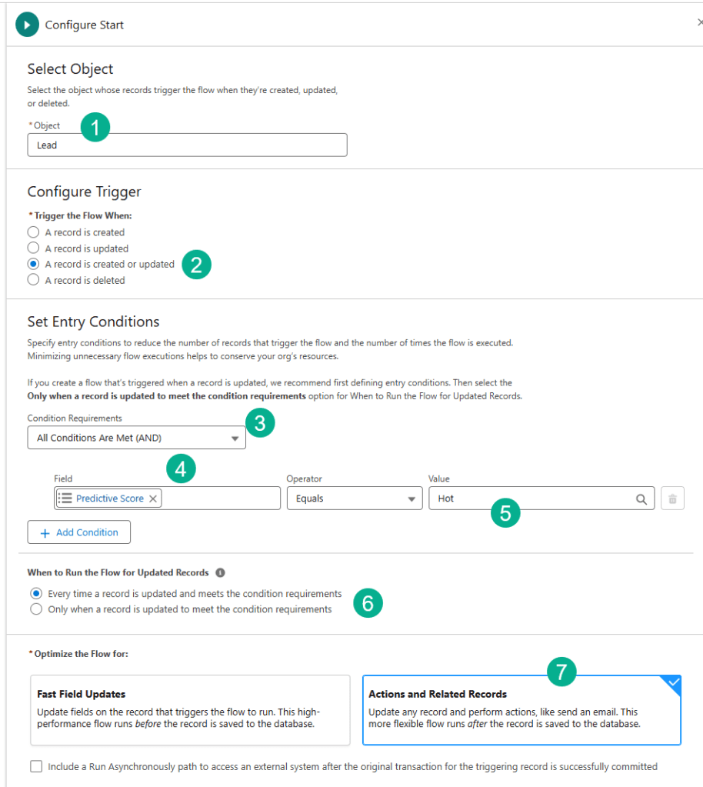Click the Add Condition button
703x787 pixels.
(x=78, y=532)
